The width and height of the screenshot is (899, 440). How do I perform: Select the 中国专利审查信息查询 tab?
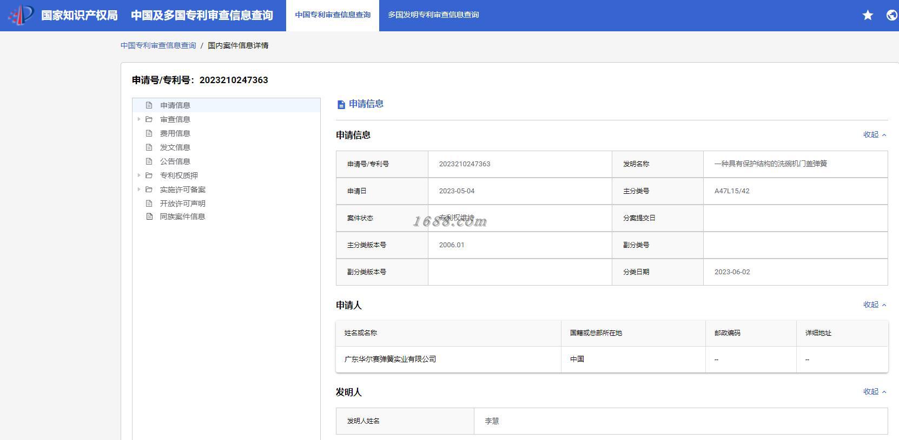coord(333,15)
